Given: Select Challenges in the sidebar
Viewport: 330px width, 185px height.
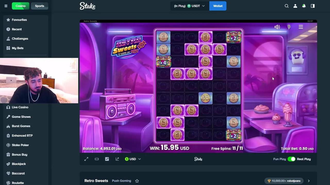Looking at the screenshot, I should coord(20,39).
